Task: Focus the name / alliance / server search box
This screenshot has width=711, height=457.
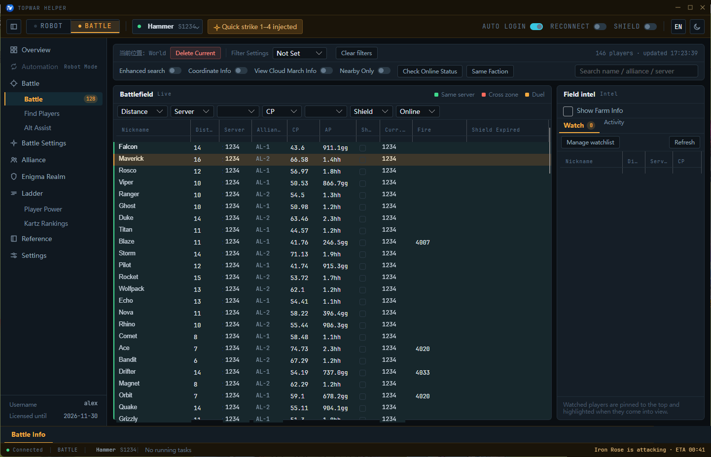Action: pyautogui.click(x=637, y=71)
